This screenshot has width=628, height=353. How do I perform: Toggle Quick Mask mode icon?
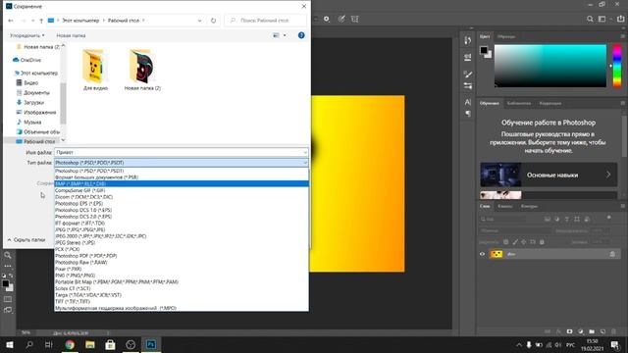8,299
